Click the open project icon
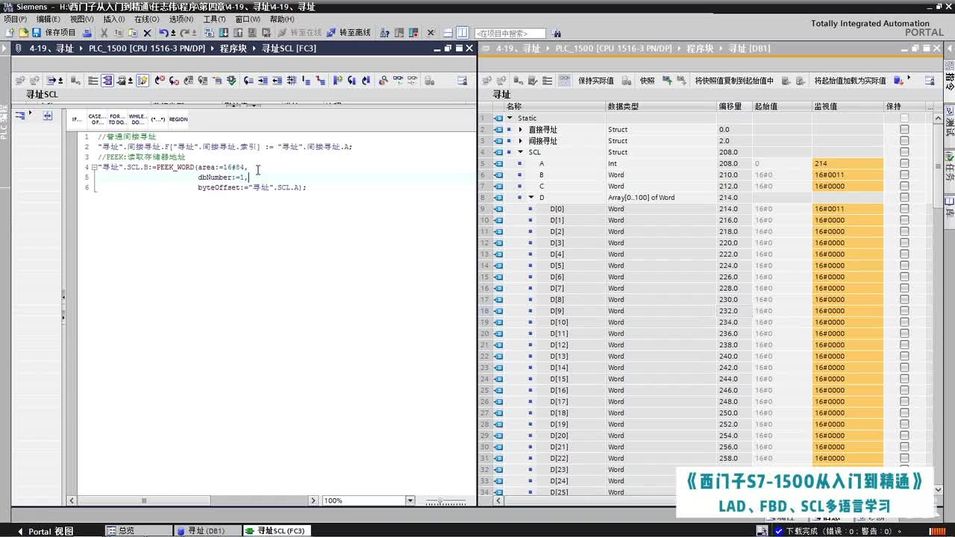This screenshot has height=537, width=955. (23, 33)
